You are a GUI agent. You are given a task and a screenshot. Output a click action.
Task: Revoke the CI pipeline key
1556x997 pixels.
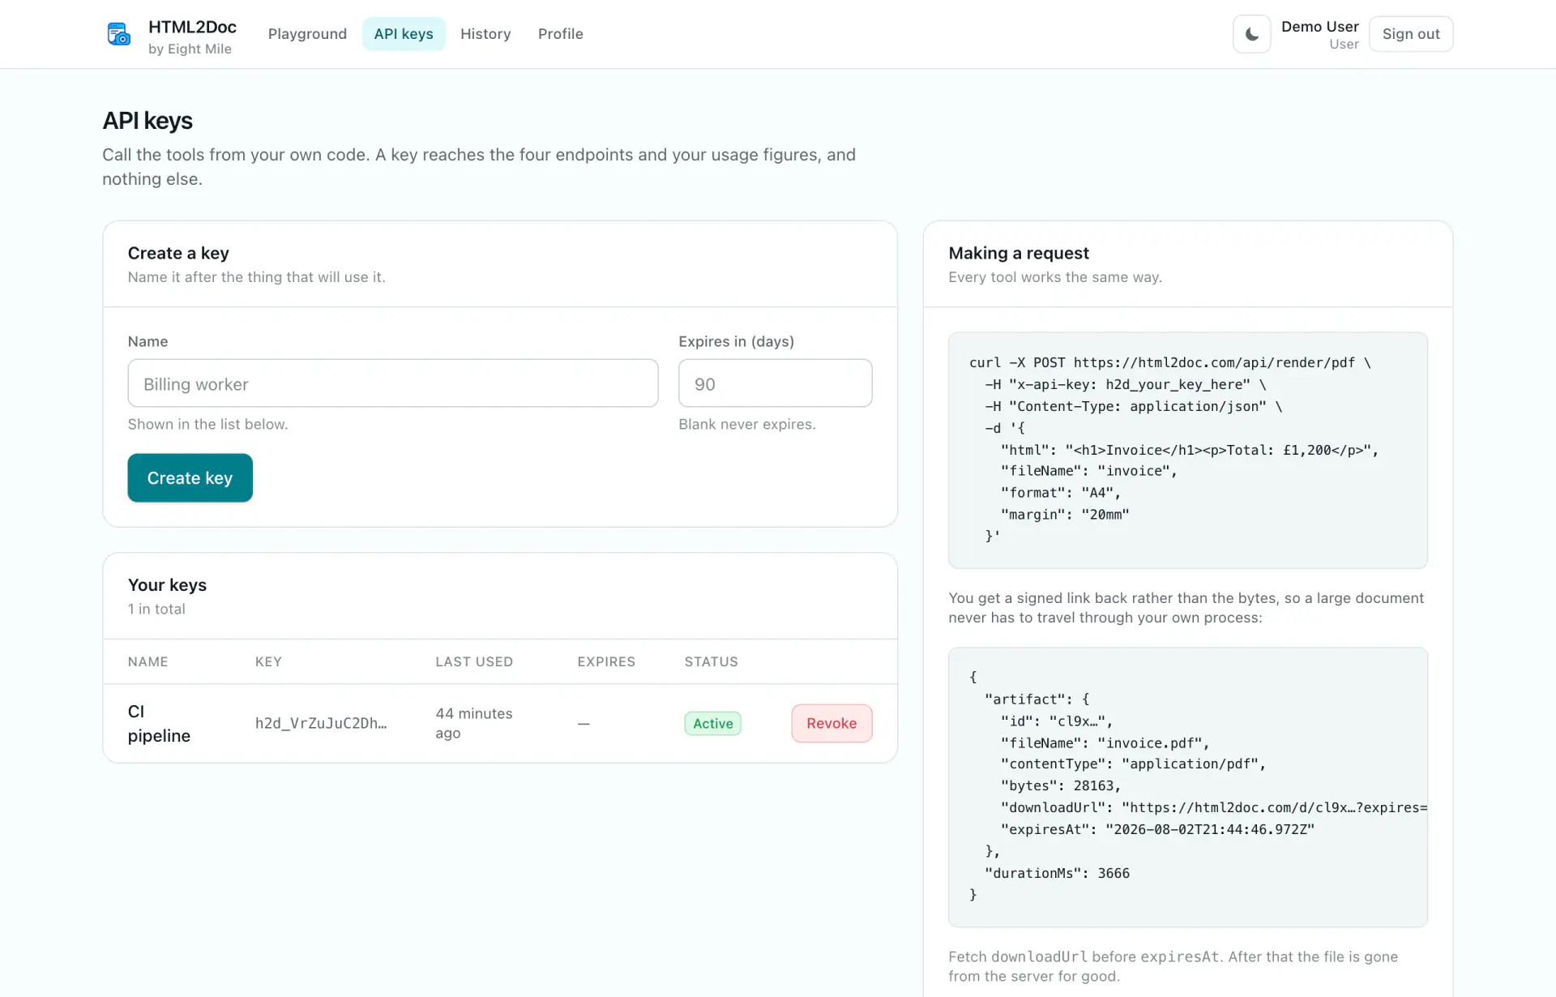[x=831, y=723]
